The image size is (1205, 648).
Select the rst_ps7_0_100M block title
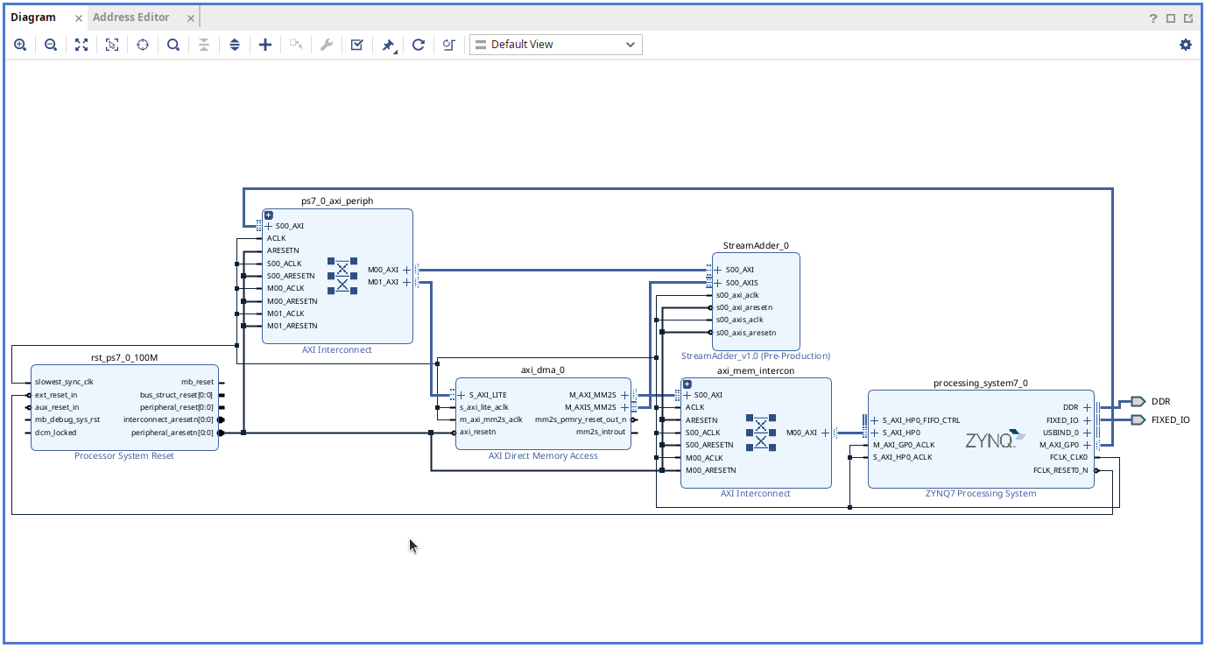coord(124,357)
